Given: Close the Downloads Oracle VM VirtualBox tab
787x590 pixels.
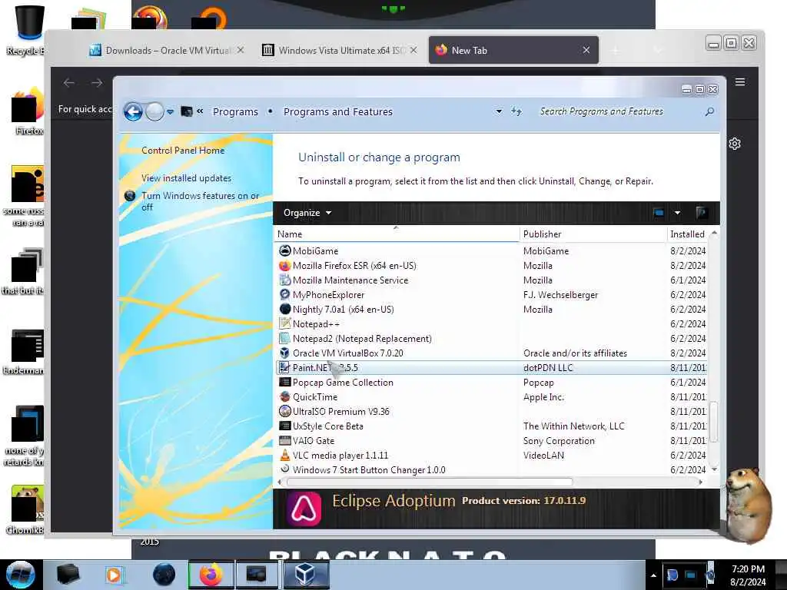Looking at the screenshot, I should click(x=241, y=50).
